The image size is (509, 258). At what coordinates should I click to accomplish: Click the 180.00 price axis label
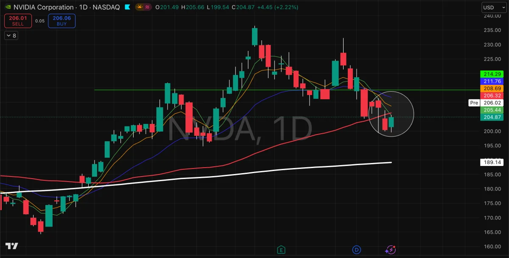pos(492,189)
